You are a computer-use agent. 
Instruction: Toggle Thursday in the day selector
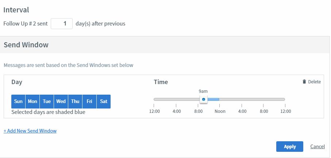click(75, 102)
